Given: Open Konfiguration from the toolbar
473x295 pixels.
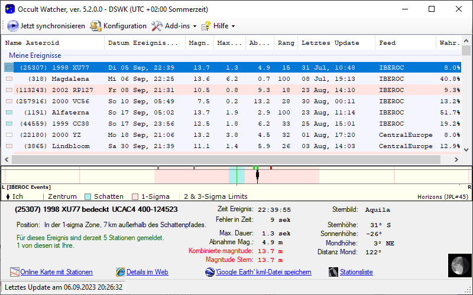Looking at the screenshot, I should pyautogui.click(x=118, y=26).
